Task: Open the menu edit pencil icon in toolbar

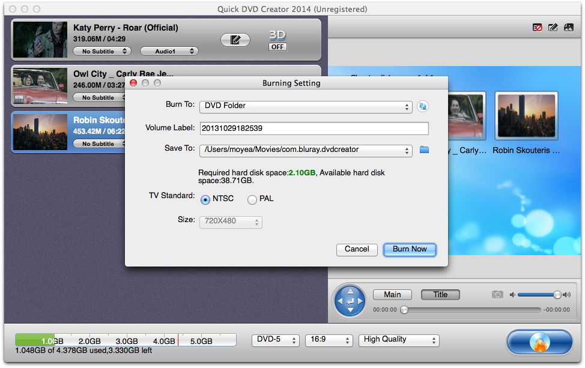Action: pos(553,28)
